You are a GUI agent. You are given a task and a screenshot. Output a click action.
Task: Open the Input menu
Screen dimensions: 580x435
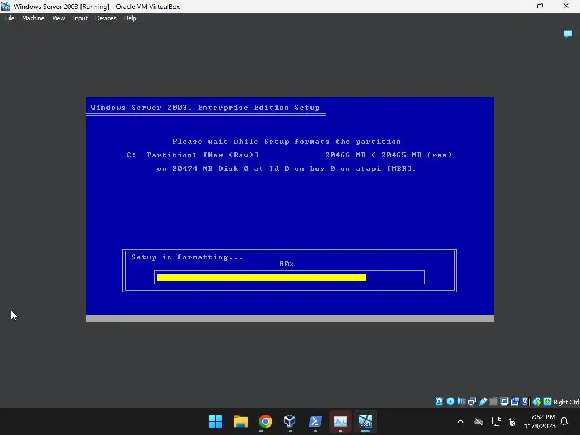pos(80,18)
